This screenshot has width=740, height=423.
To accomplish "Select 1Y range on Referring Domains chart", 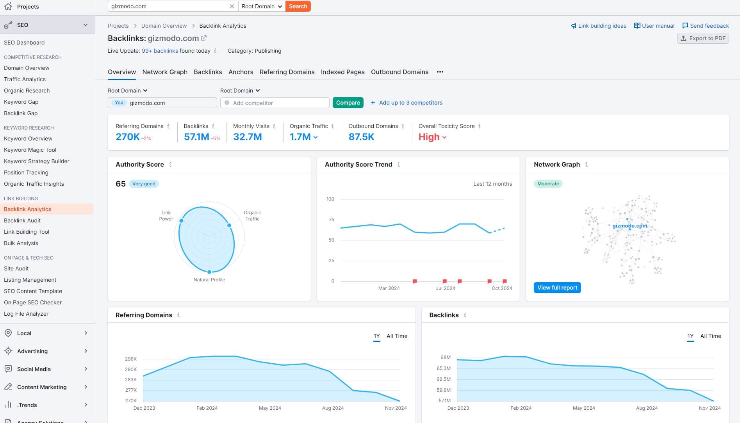I will (x=376, y=336).
